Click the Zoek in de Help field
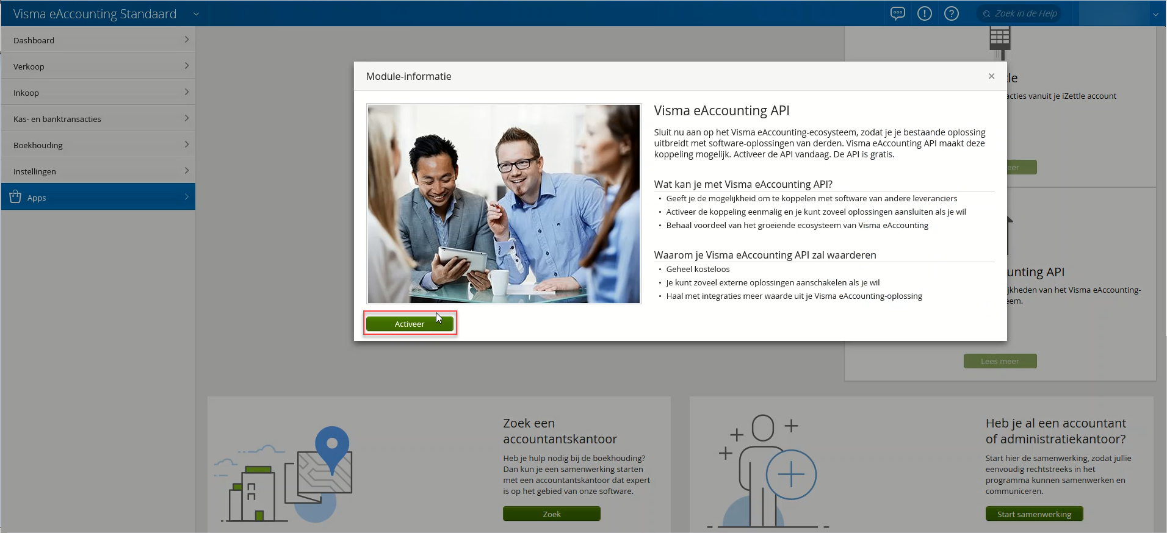This screenshot has height=533, width=1167. pyautogui.click(x=1019, y=13)
